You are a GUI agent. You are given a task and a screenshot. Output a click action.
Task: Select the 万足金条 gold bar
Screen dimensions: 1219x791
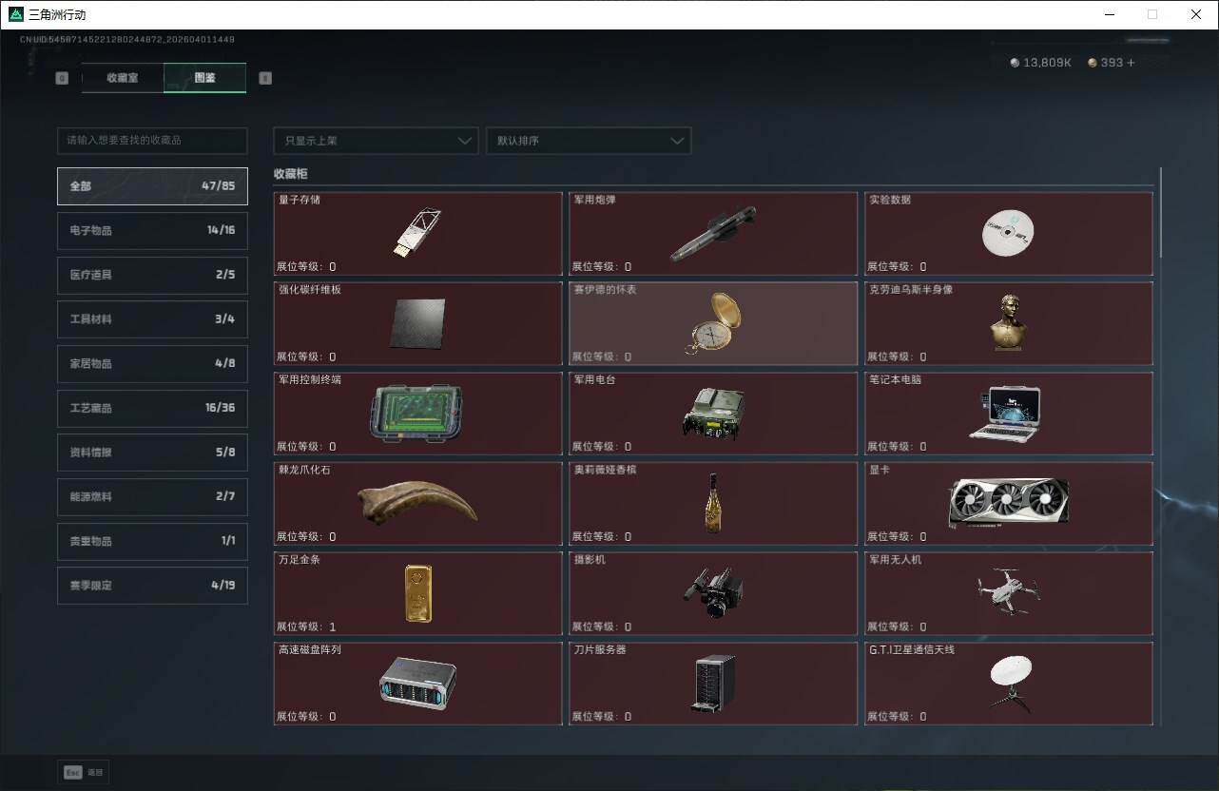[x=418, y=593]
